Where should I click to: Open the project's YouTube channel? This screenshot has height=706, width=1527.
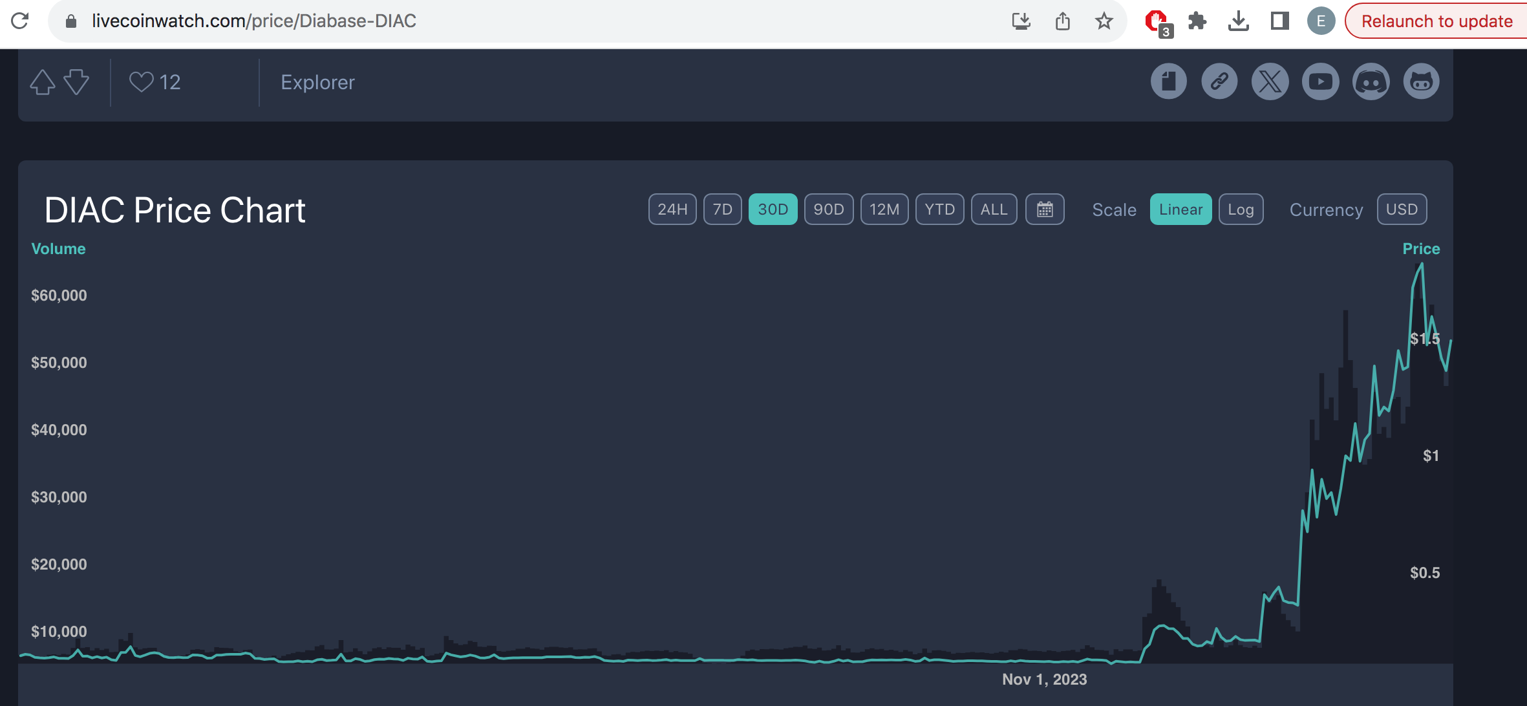(1321, 81)
